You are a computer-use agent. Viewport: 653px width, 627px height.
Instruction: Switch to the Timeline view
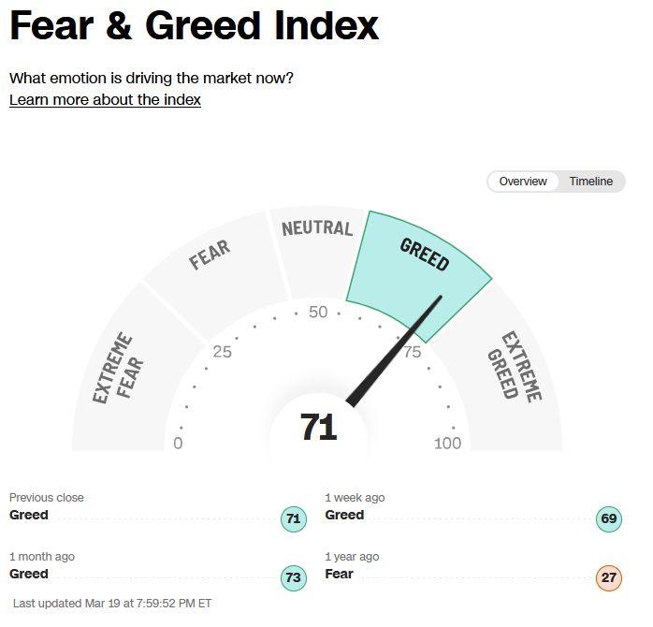pyautogui.click(x=591, y=182)
